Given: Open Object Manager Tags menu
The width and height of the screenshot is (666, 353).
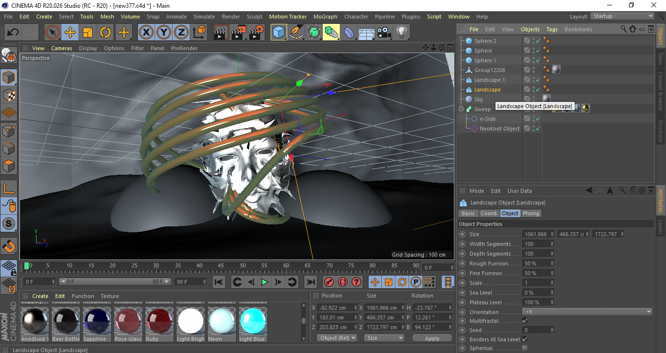Looking at the screenshot, I should click(552, 29).
